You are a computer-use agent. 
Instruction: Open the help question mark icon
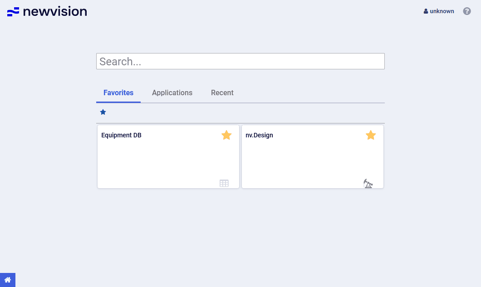click(467, 11)
